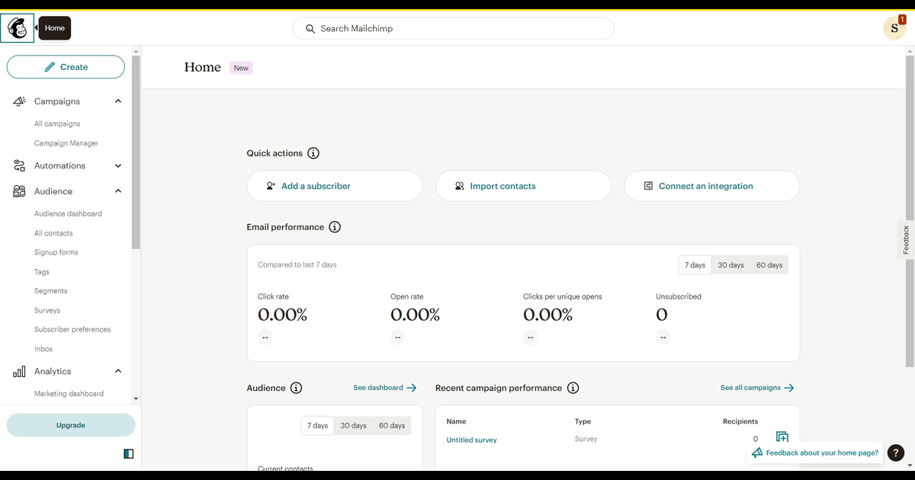This screenshot has height=480, width=915.
Task: Open Signup forms in sidebar
Action: [56, 252]
